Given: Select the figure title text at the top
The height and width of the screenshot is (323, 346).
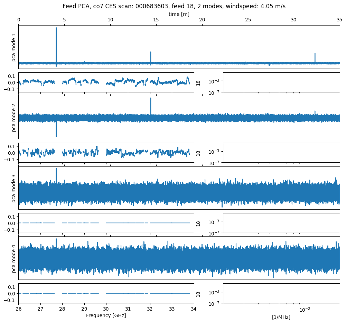Looking at the screenshot, I should coord(174,6).
